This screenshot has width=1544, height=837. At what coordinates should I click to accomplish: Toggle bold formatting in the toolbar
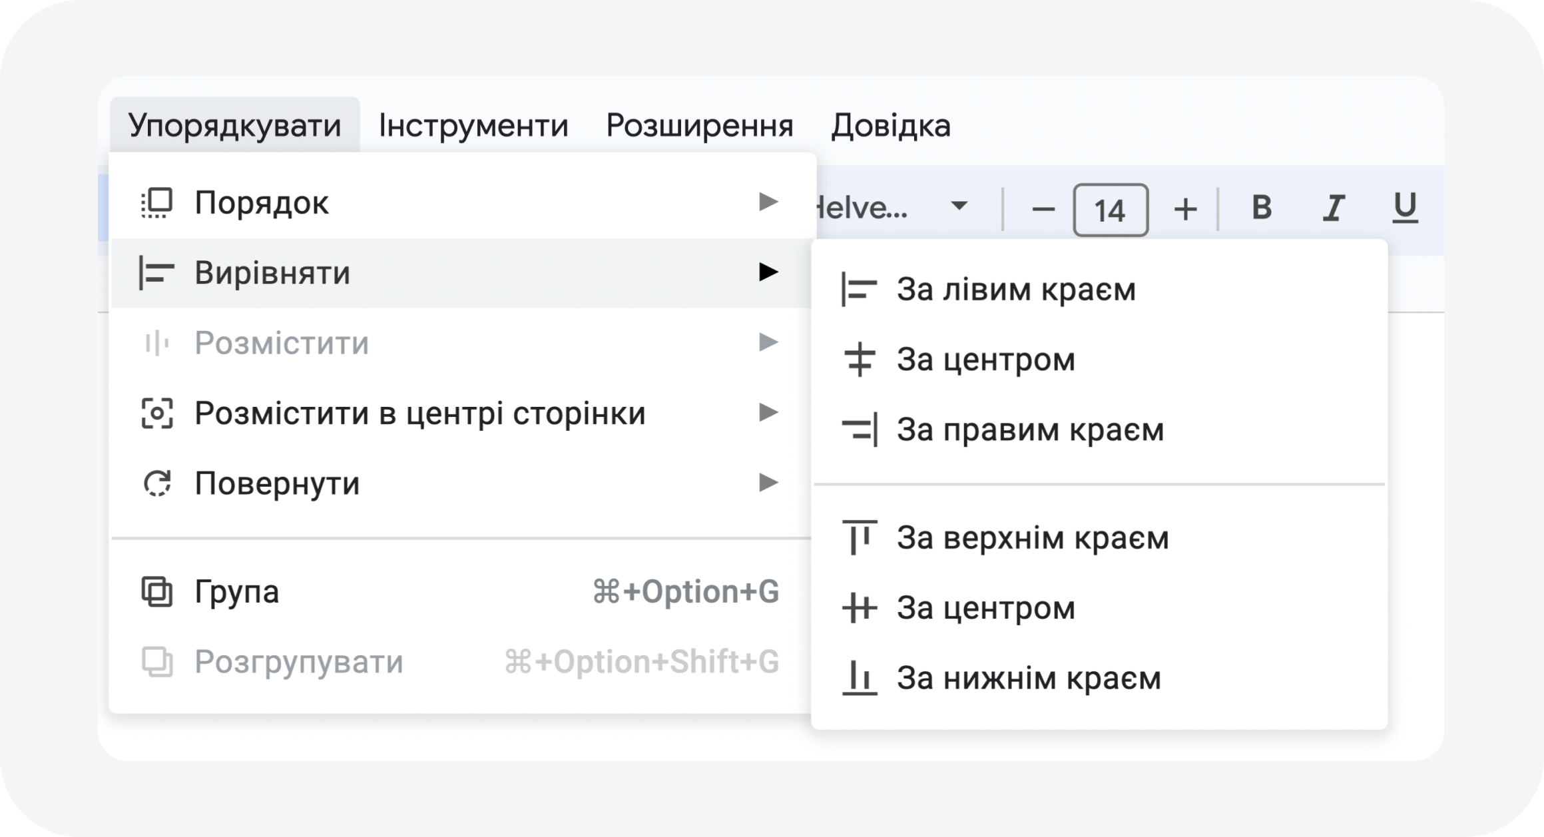click(1261, 208)
